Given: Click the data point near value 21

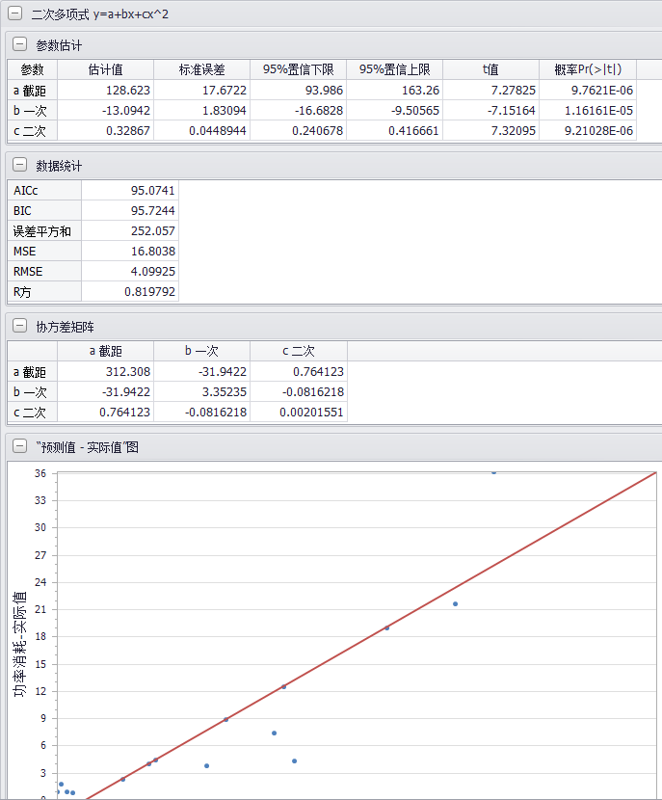Looking at the screenshot, I should pyautogui.click(x=456, y=604).
